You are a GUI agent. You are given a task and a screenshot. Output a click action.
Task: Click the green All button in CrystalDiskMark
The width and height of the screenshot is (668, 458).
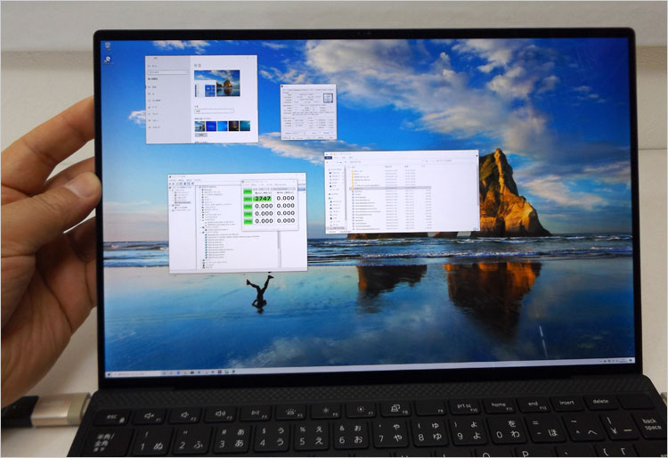(x=248, y=192)
